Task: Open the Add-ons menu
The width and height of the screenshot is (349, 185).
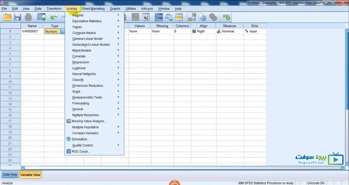Action: pos(147,9)
